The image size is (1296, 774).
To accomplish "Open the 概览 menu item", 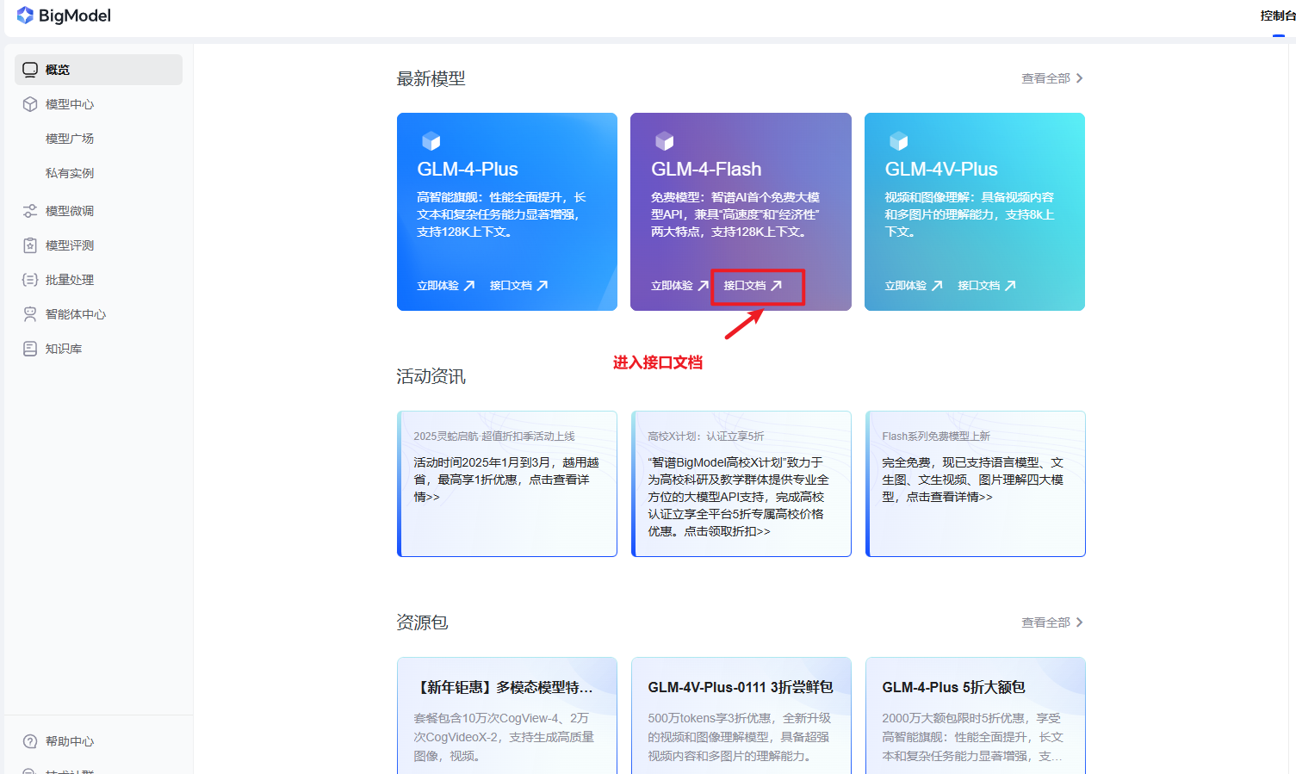I will coord(98,70).
